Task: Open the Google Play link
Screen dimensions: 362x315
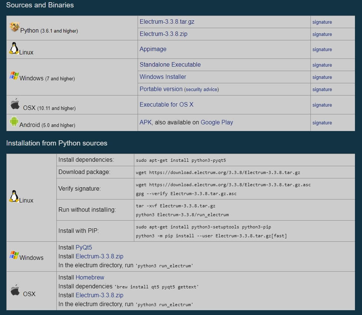Action: tap(217, 123)
